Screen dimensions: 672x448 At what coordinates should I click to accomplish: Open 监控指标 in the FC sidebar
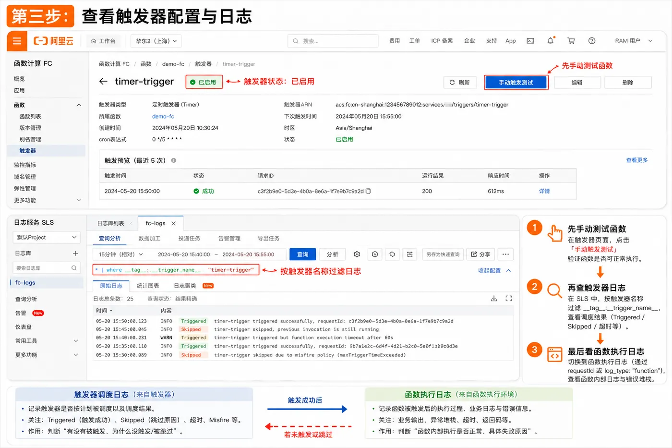tap(25, 165)
